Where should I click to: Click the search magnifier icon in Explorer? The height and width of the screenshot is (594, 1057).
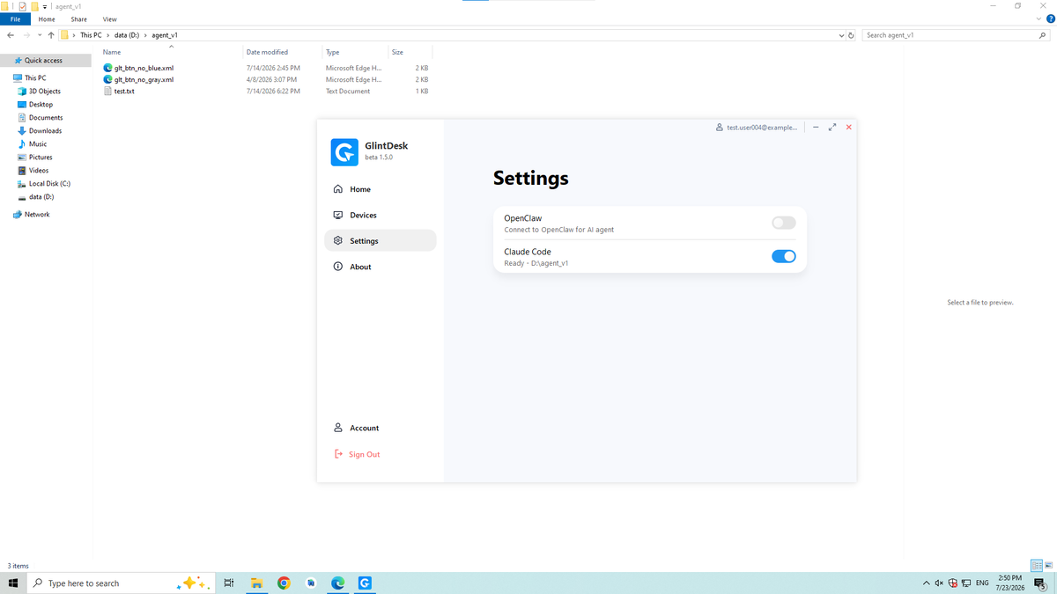(x=1043, y=35)
